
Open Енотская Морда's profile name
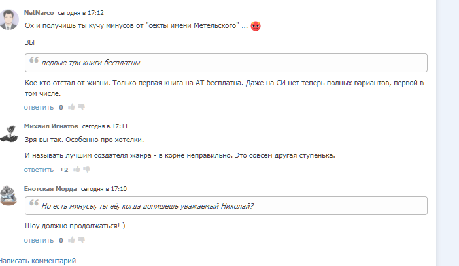click(x=50, y=188)
